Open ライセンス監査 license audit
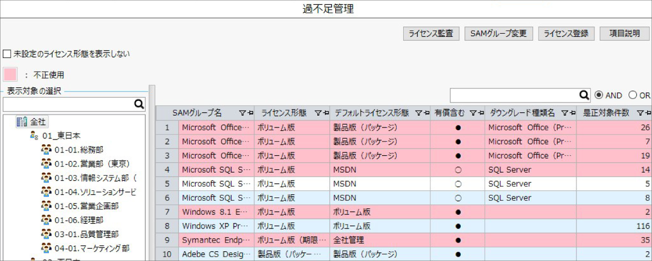 click(x=431, y=33)
